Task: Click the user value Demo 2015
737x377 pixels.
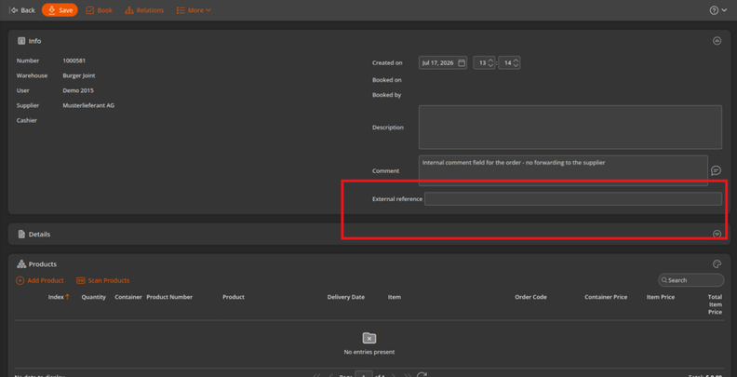Action: click(78, 90)
